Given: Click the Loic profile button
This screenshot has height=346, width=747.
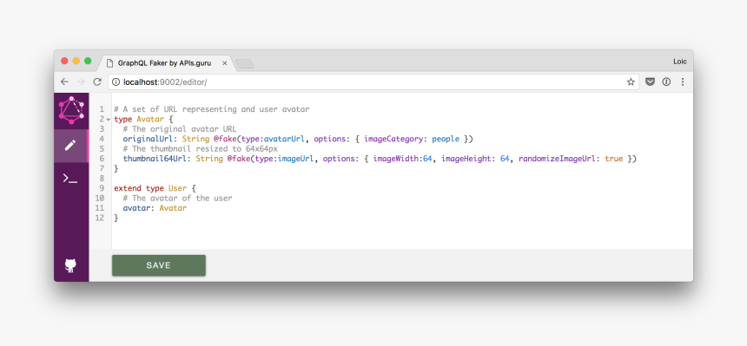Looking at the screenshot, I should click(679, 62).
